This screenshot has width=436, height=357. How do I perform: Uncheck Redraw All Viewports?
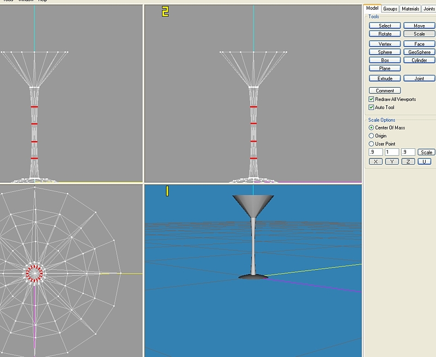pyautogui.click(x=372, y=99)
